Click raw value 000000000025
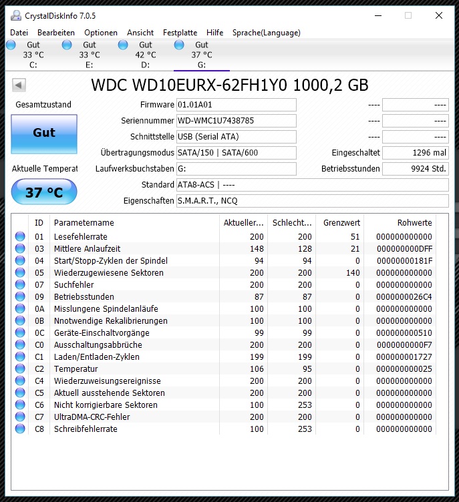 click(404, 368)
